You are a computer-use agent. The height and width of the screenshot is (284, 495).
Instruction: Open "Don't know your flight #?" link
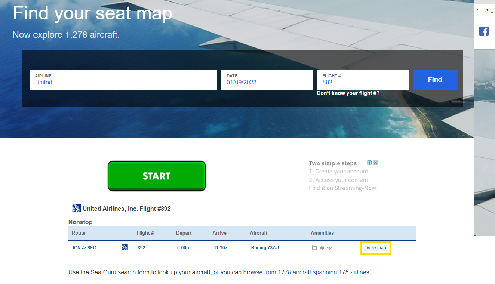(x=348, y=93)
